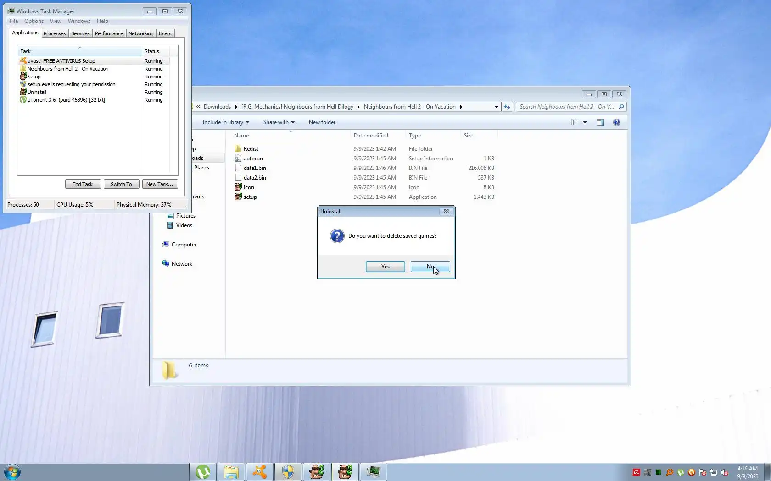Open the UAC shield taskbar button
The width and height of the screenshot is (771, 481).
pyautogui.click(x=288, y=472)
